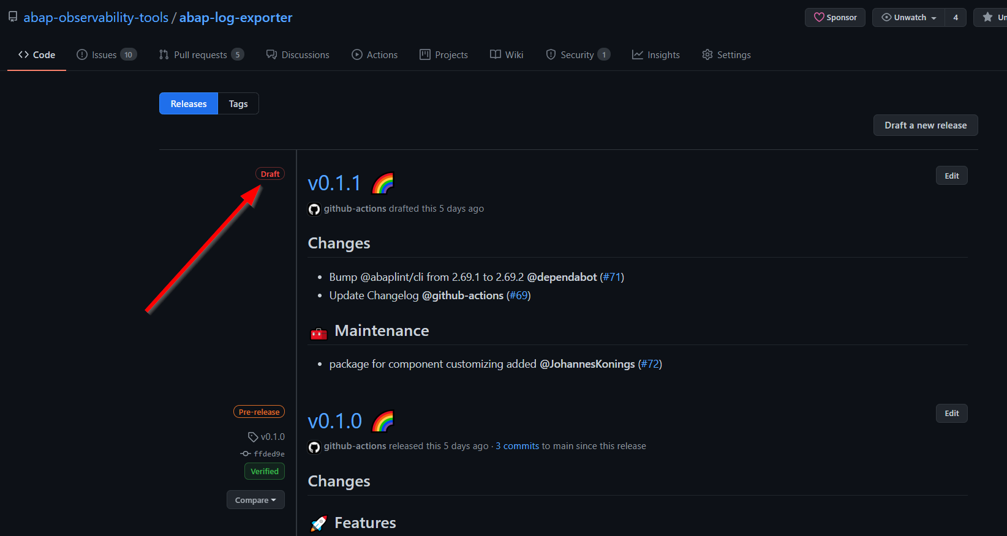
Task: Click the github-actions avatar under v0.1.0
Action: tap(314, 447)
